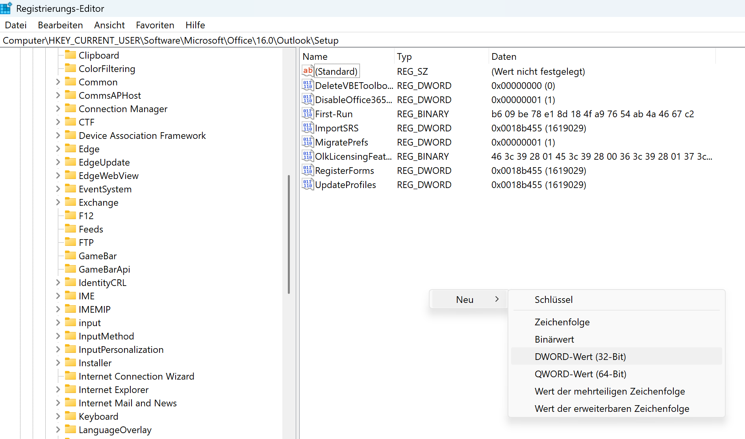Choose DWORD-Wert (32-Bit) from submenu
This screenshot has width=745, height=439.
click(x=580, y=356)
